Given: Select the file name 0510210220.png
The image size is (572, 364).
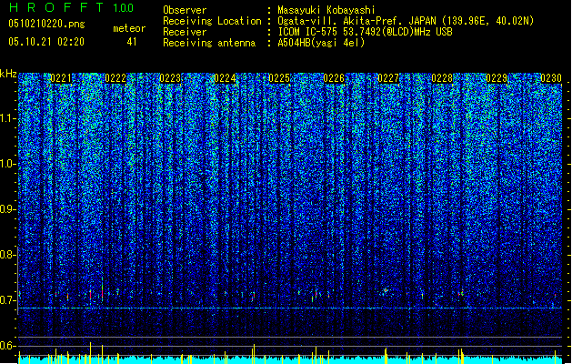Looking at the screenshot, I should click(x=46, y=24).
